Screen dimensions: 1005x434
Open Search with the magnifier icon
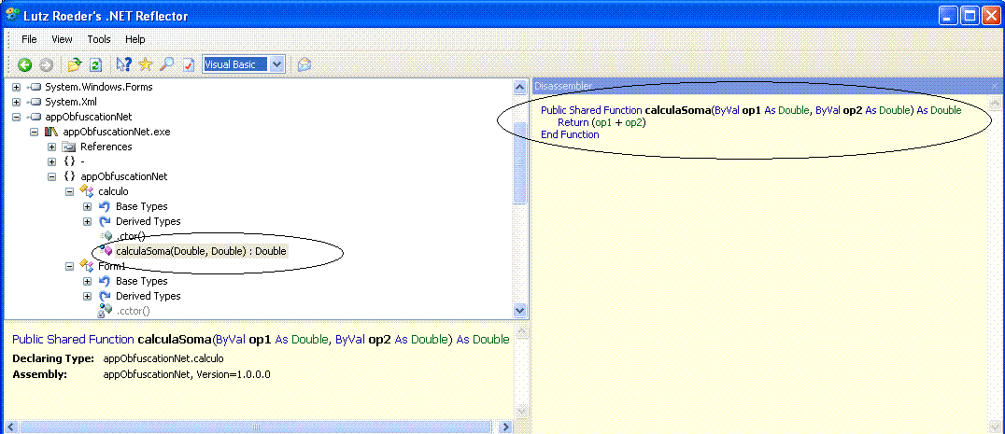(x=166, y=64)
